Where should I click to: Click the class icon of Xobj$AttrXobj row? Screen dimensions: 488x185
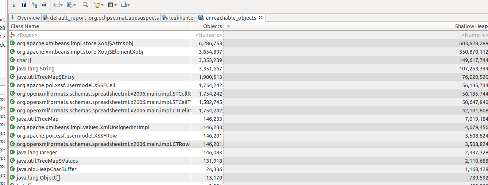(x=12, y=43)
